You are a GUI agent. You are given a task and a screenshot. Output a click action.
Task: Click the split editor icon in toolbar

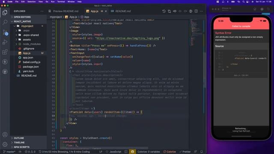(x=196, y=11)
